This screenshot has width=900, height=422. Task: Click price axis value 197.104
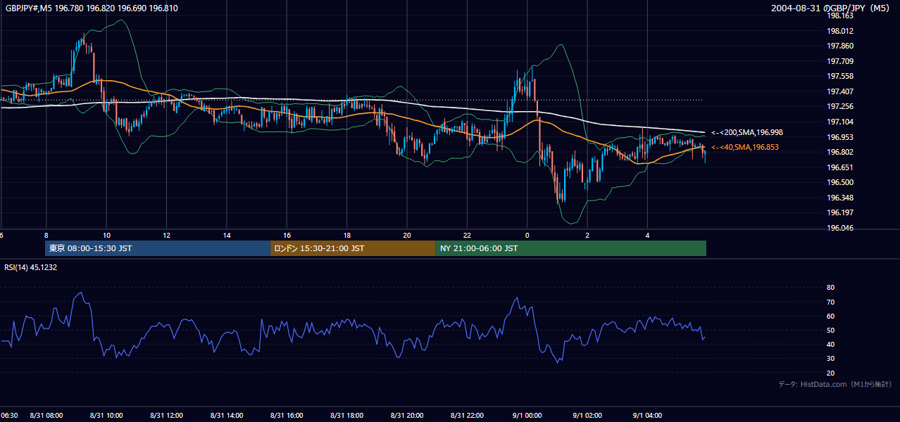[x=839, y=122]
